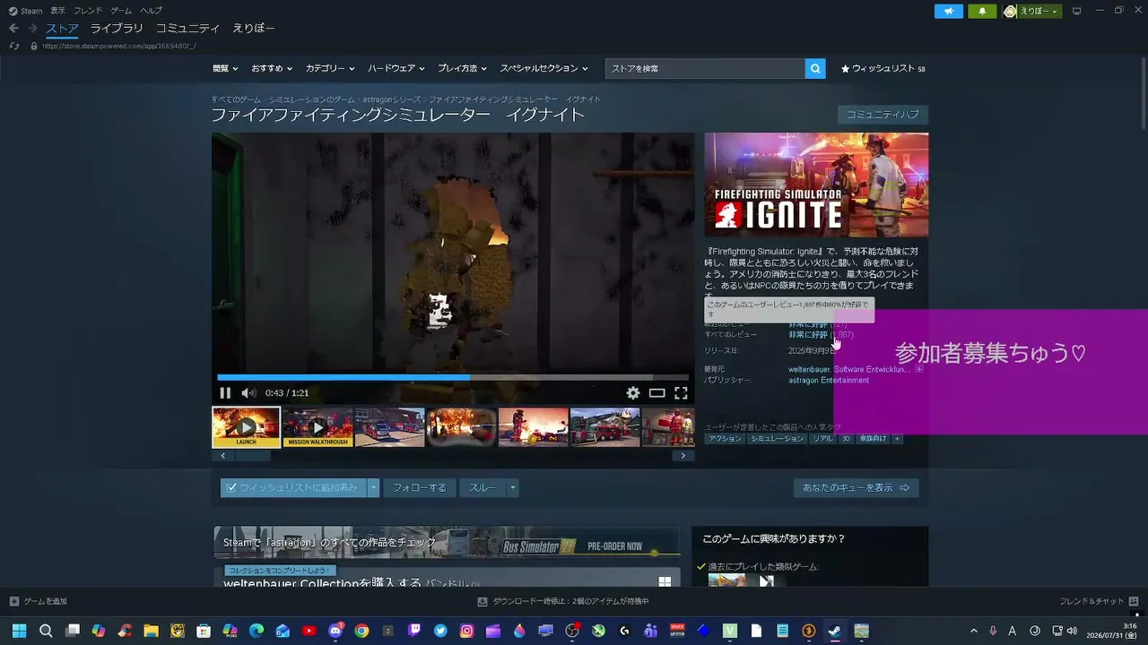1148x645 pixels.
Task: Open the ヘルプ menu
Action: coord(152,11)
